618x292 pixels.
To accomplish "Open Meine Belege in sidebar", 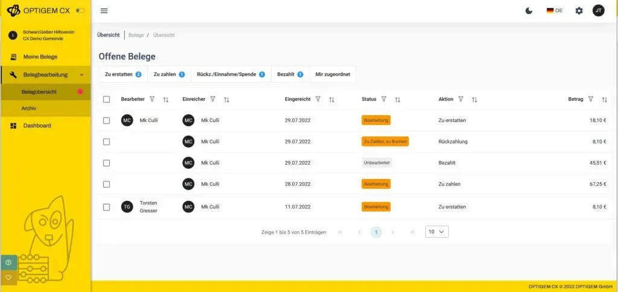I will pos(40,57).
